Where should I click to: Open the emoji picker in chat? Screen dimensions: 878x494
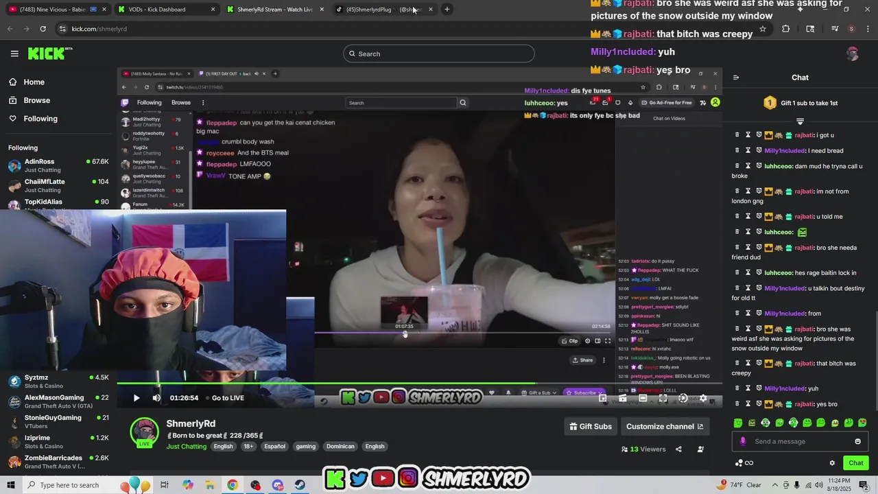point(857,441)
